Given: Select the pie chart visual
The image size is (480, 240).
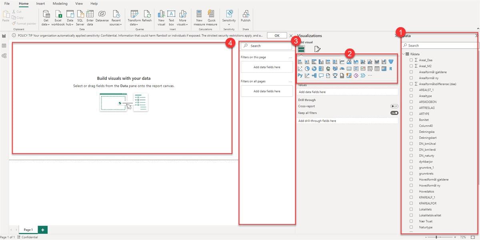Looking at the screenshot, I should click(x=307, y=68).
